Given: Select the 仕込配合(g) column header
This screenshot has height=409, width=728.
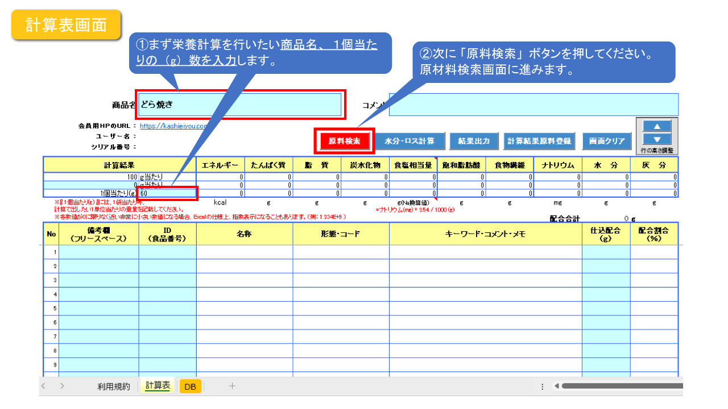Looking at the screenshot, I should [x=606, y=233].
